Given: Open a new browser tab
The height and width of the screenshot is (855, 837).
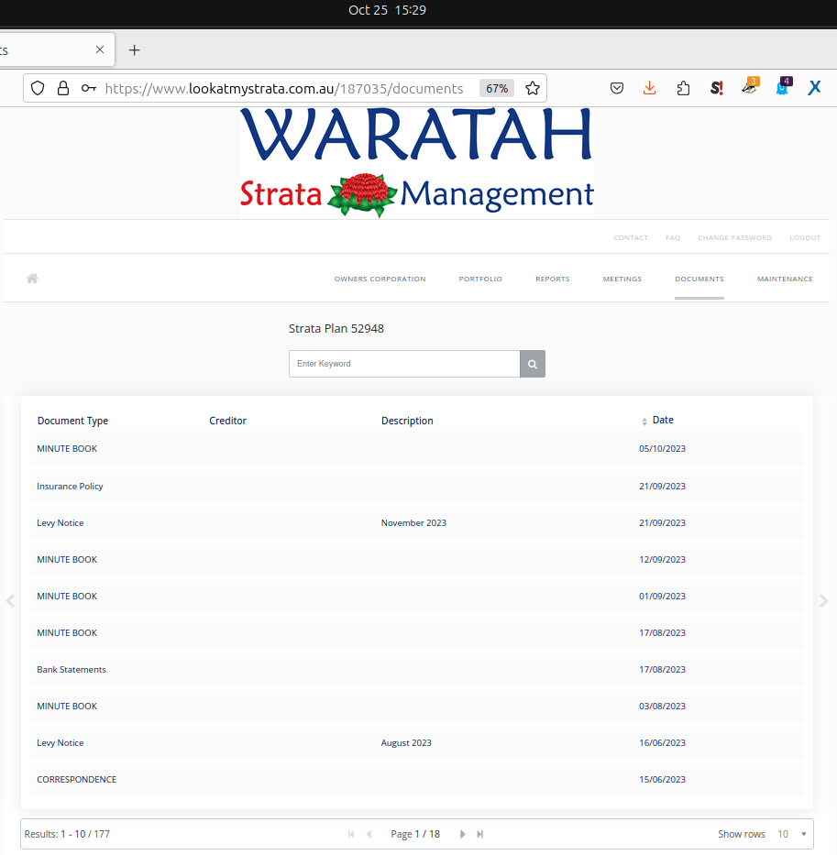Looking at the screenshot, I should click(135, 49).
